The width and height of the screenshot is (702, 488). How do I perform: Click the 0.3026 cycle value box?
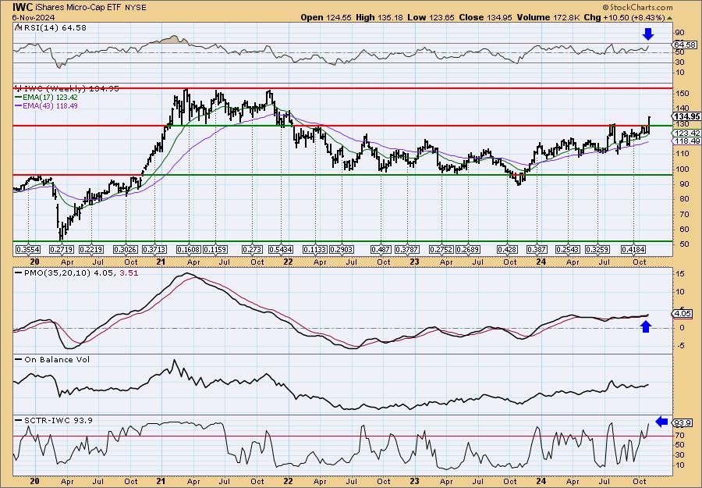tap(126, 249)
